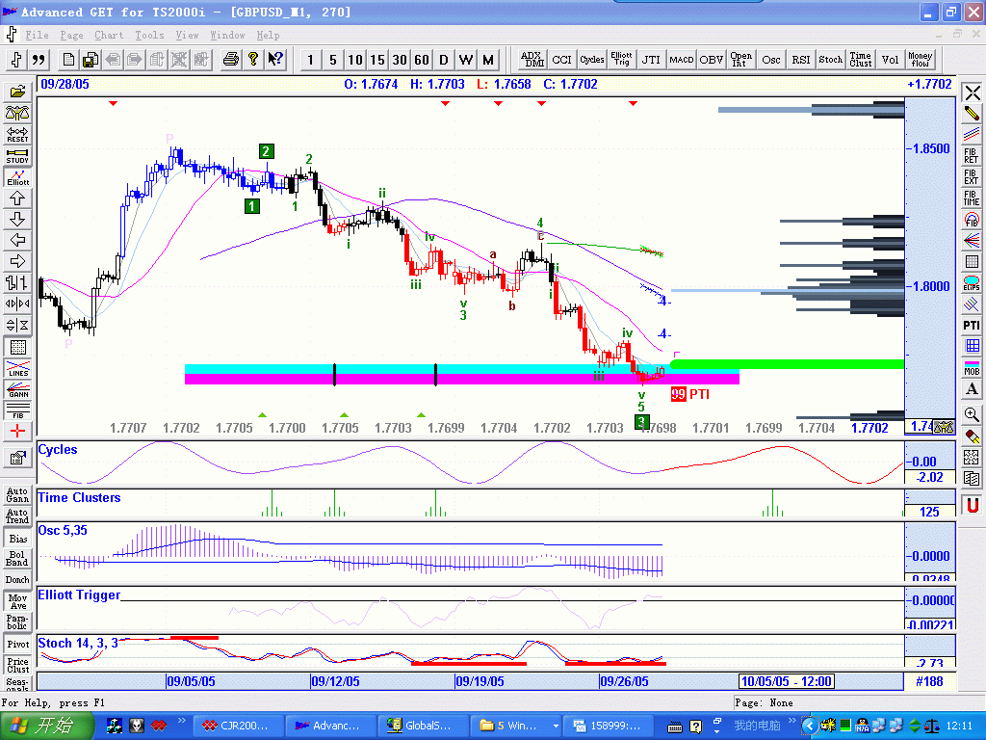Click the RESET tool icon
The height and width of the screenshot is (740, 986).
[x=17, y=135]
